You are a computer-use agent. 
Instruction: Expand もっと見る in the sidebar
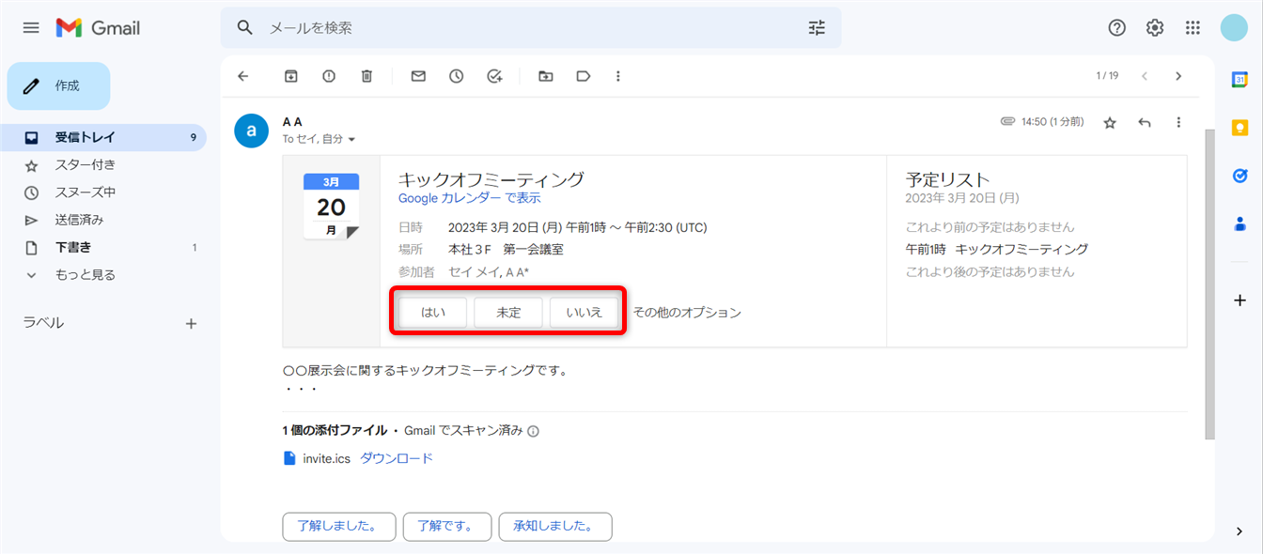coord(85,275)
